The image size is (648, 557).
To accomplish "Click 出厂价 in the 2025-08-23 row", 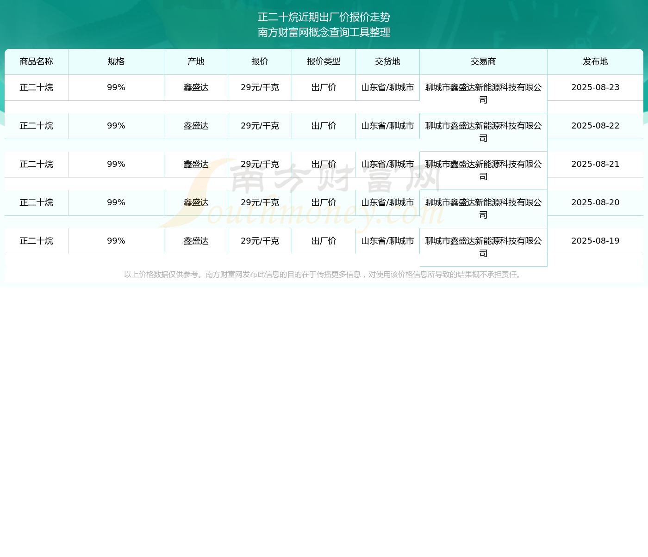I will pos(324,87).
